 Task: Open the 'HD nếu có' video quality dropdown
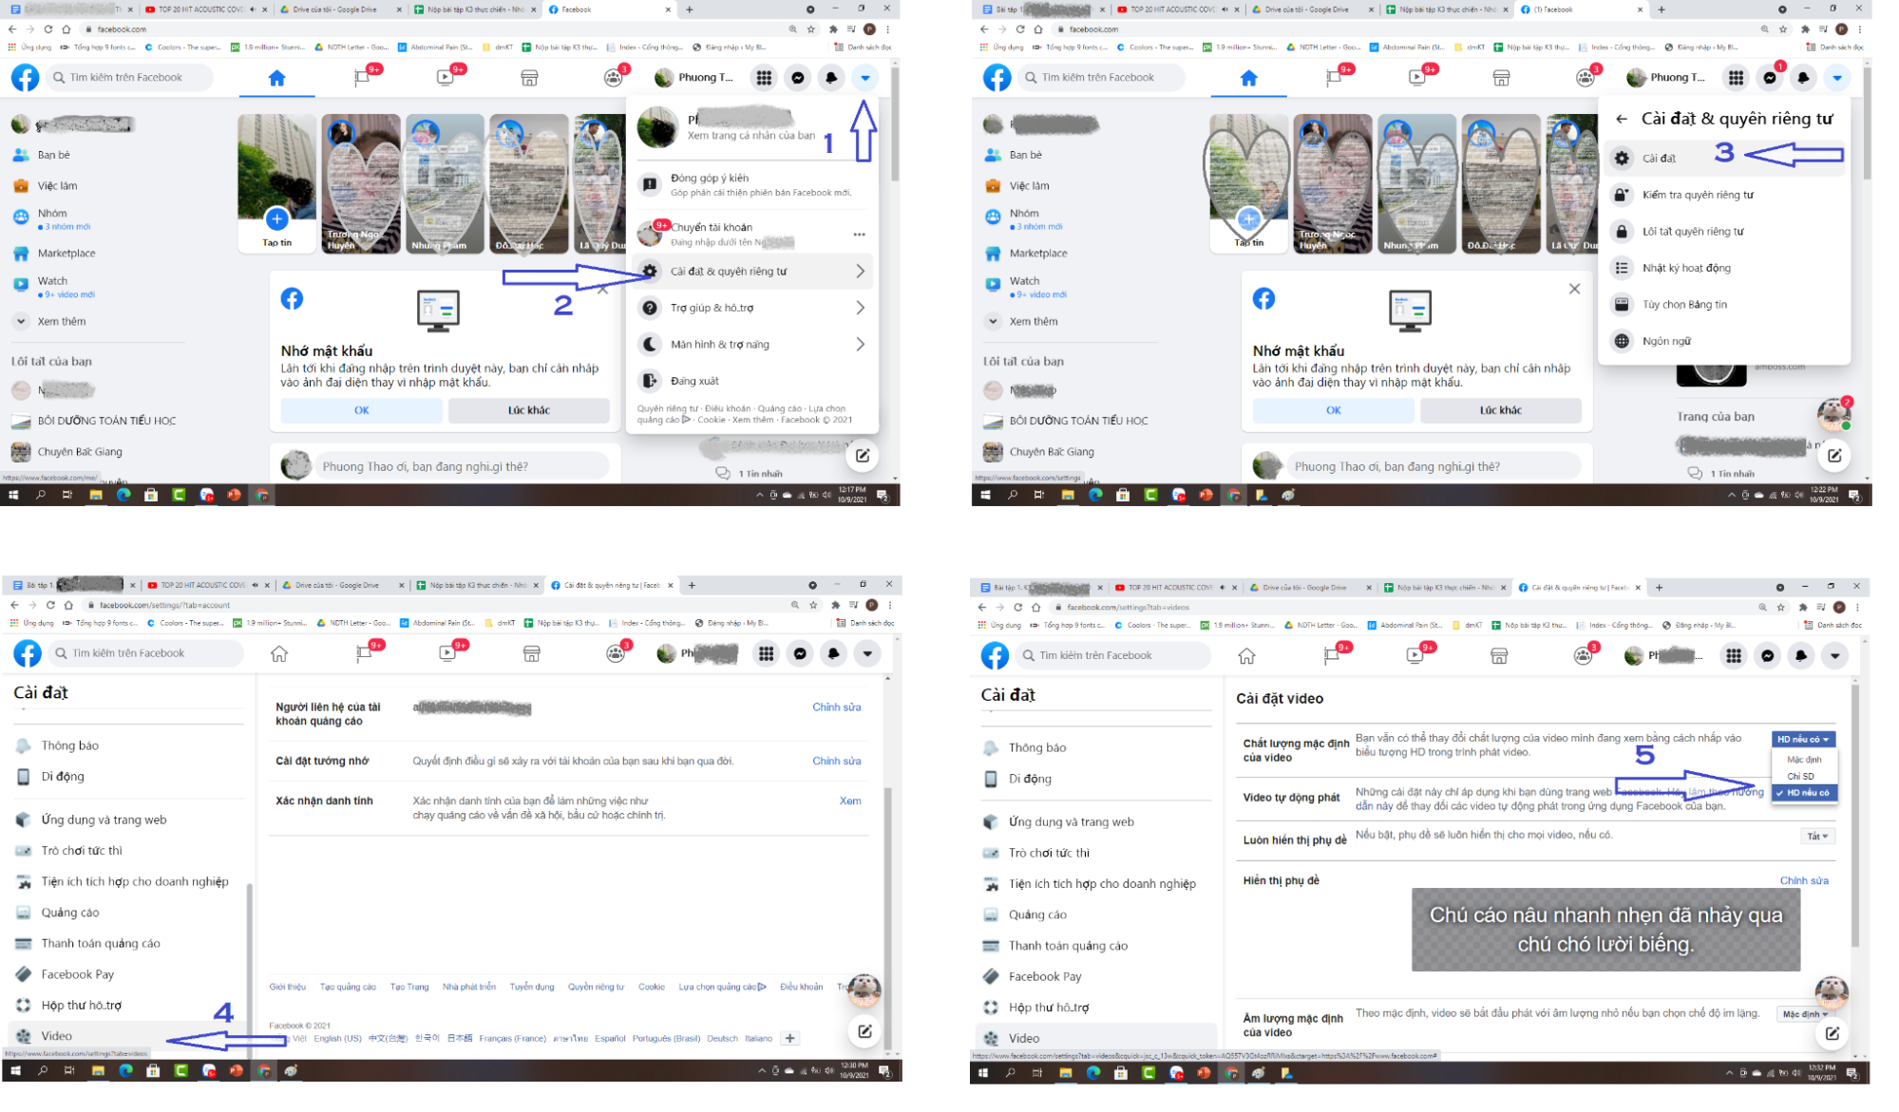click(1803, 739)
